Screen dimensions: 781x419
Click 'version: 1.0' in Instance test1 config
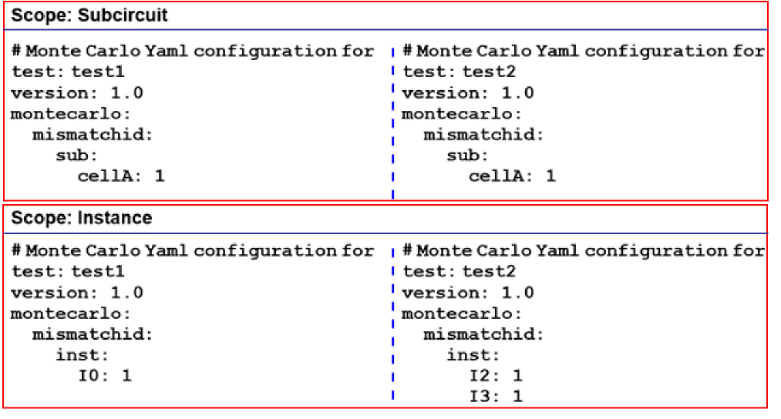(77, 293)
